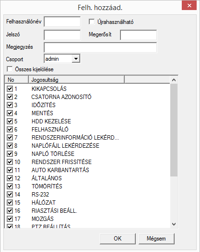The width and height of the screenshot is (200, 252).
Task: Uncheck the RENDSZER FRISSÍTÉSE permission
Action: click(10, 162)
